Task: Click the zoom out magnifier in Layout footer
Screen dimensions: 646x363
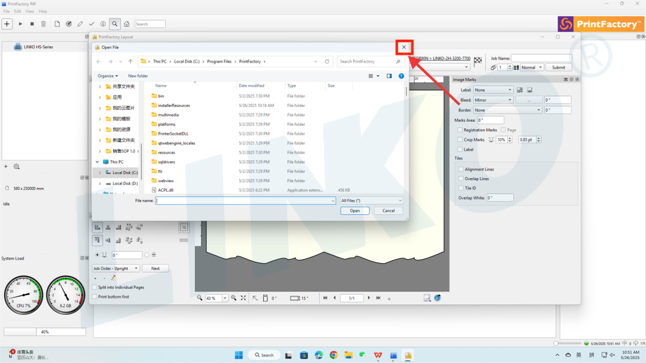Action: pyautogui.click(x=200, y=298)
